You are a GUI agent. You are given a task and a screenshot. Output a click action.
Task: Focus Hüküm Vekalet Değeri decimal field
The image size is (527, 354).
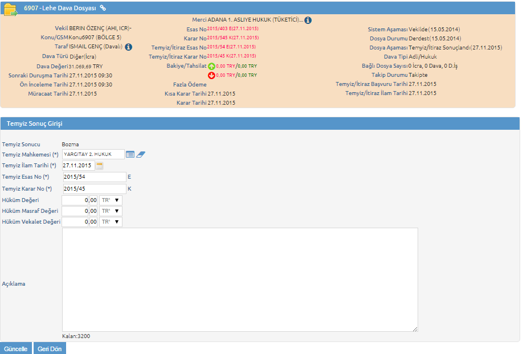point(93,221)
